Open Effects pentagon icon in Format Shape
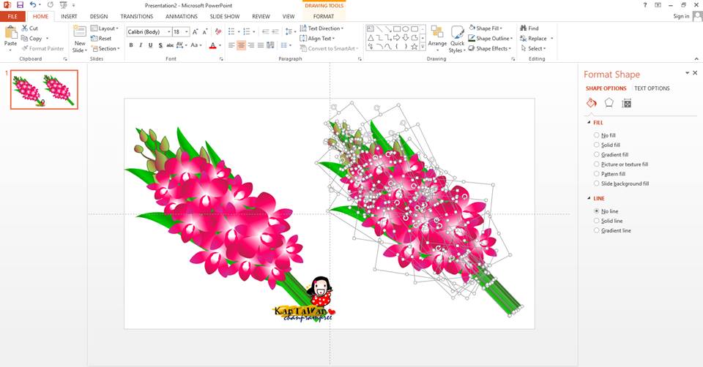Viewport: 703px width, 367px height. [609, 103]
